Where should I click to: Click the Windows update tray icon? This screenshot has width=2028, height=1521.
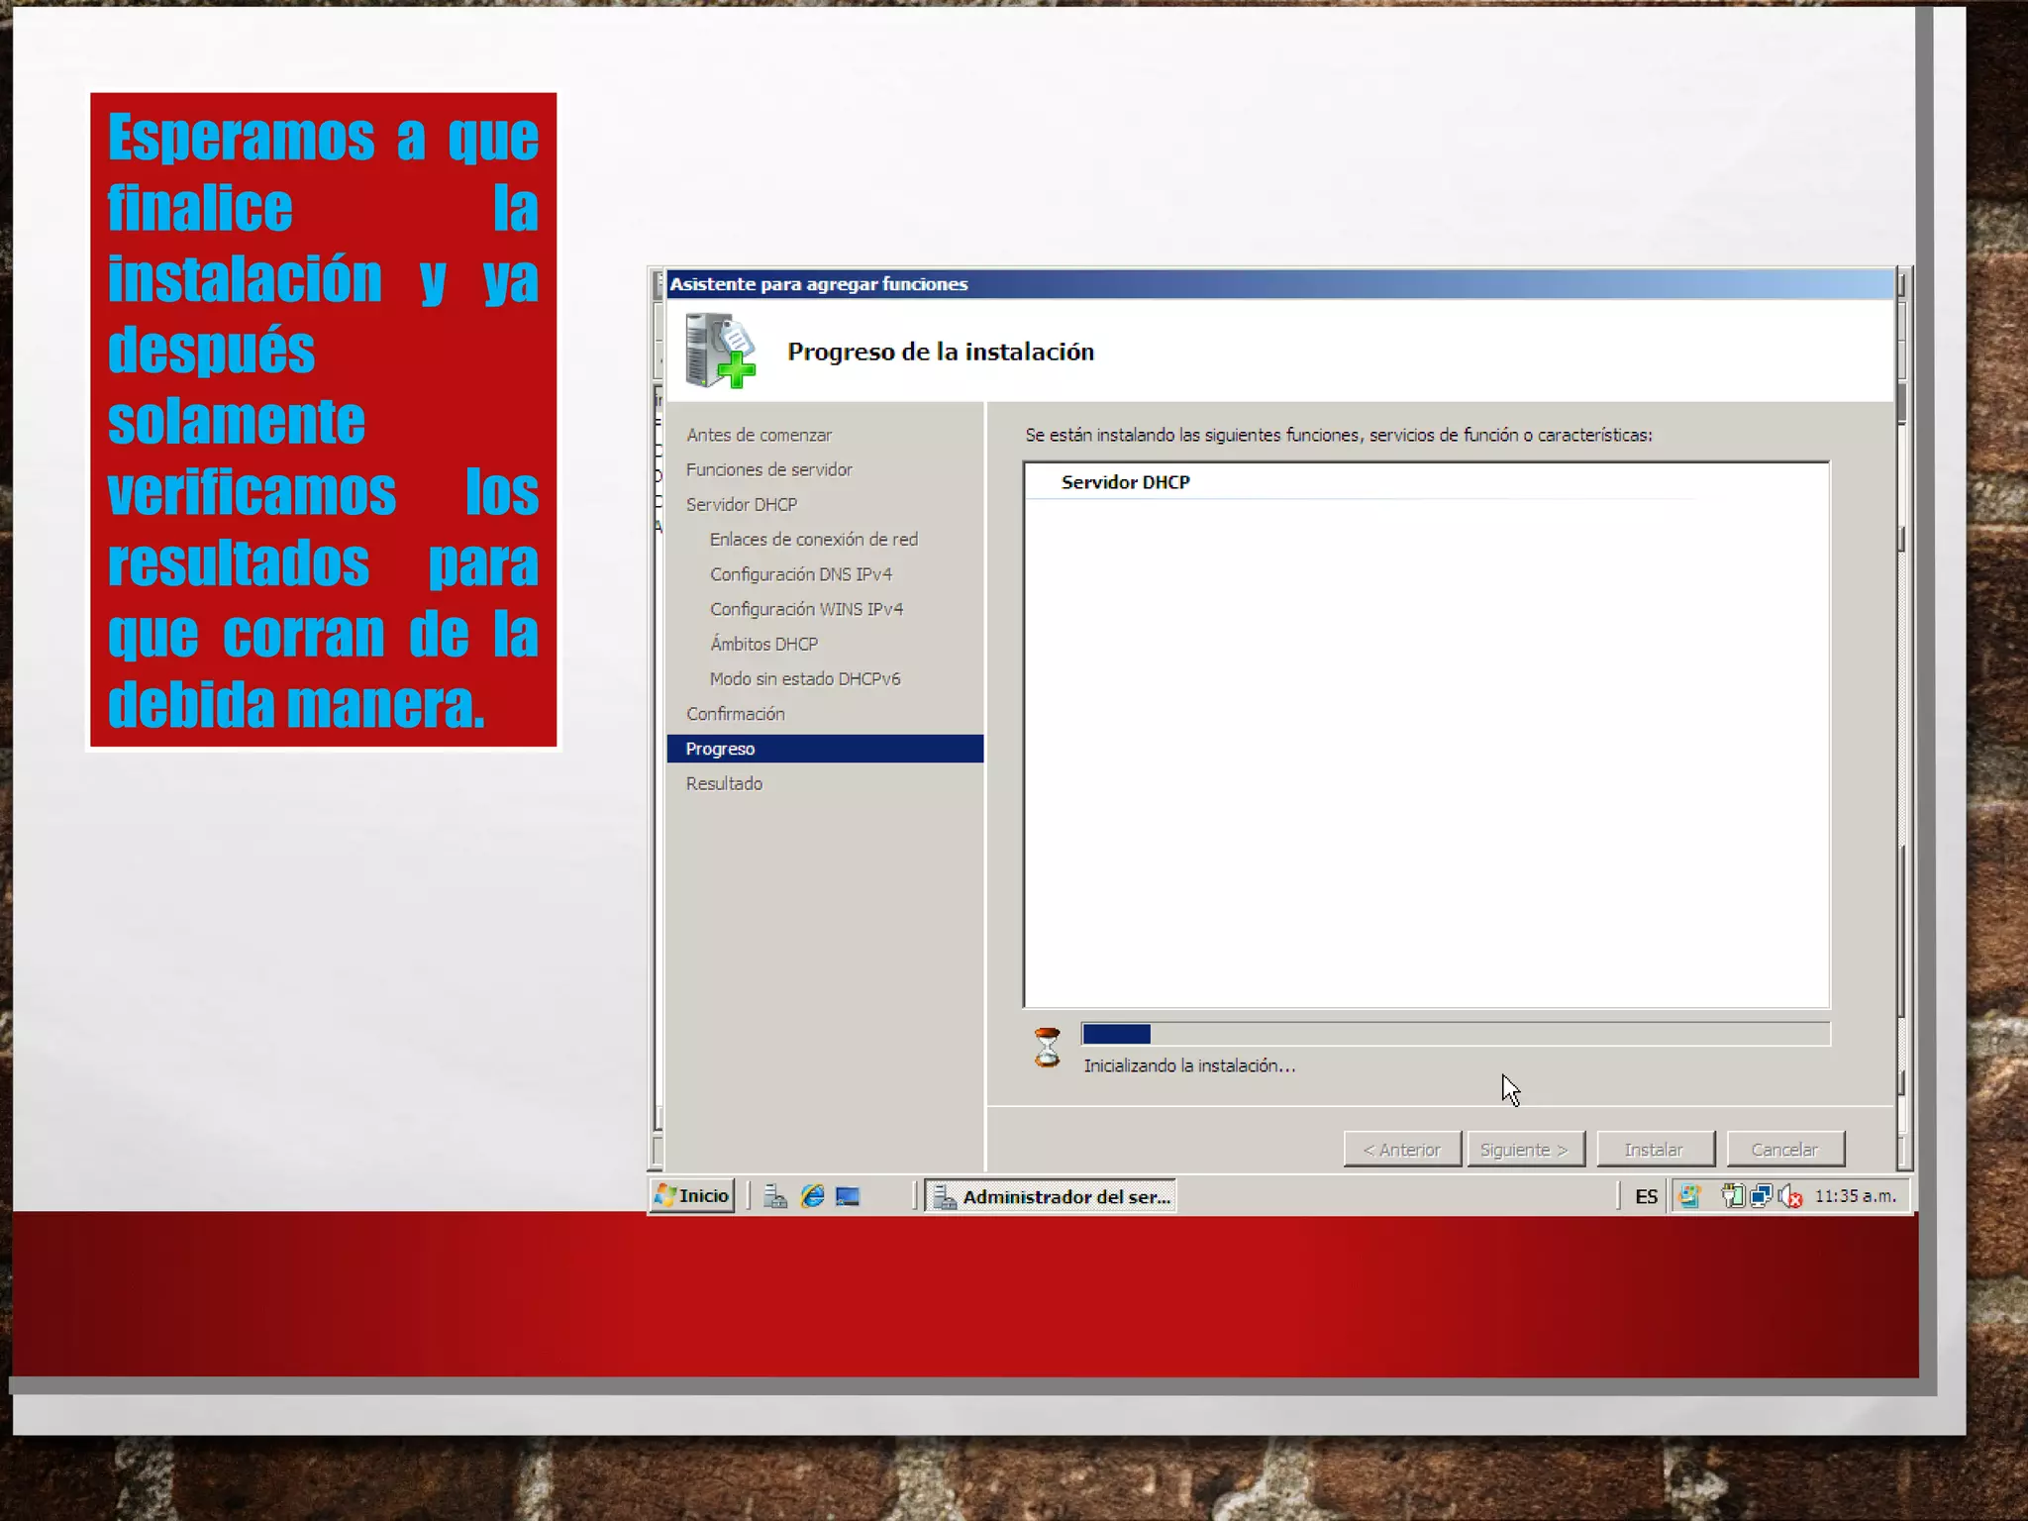click(1690, 1196)
